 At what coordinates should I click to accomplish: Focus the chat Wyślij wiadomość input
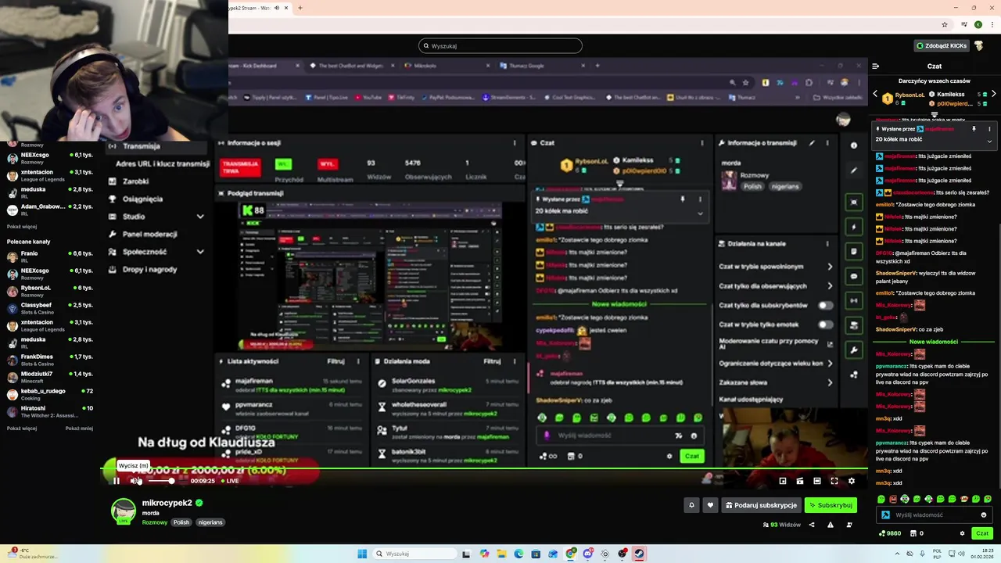click(934, 515)
